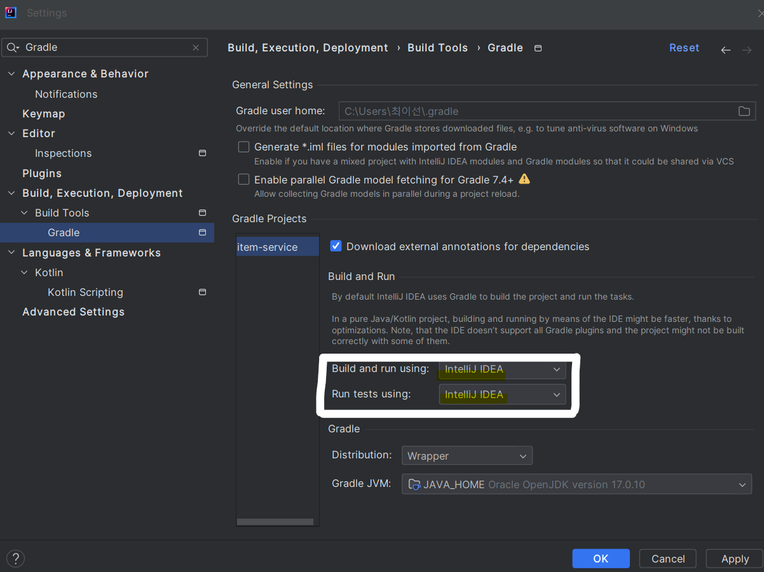Click the warning icon after Gradle 7.4+
Image resolution: width=764 pixels, height=572 pixels.
[x=524, y=178]
